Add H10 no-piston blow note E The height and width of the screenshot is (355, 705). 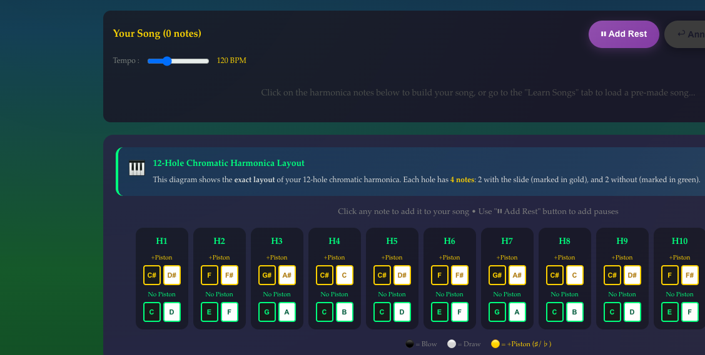[x=670, y=312]
